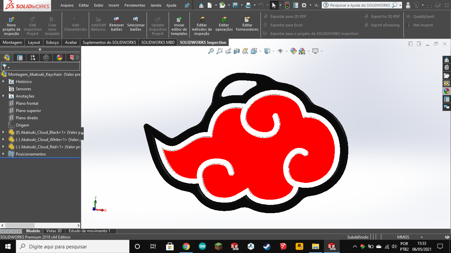Image resolution: width=451 pixels, height=253 pixels.
Task: Click Editar métodos de inspeção
Action: 202,25
